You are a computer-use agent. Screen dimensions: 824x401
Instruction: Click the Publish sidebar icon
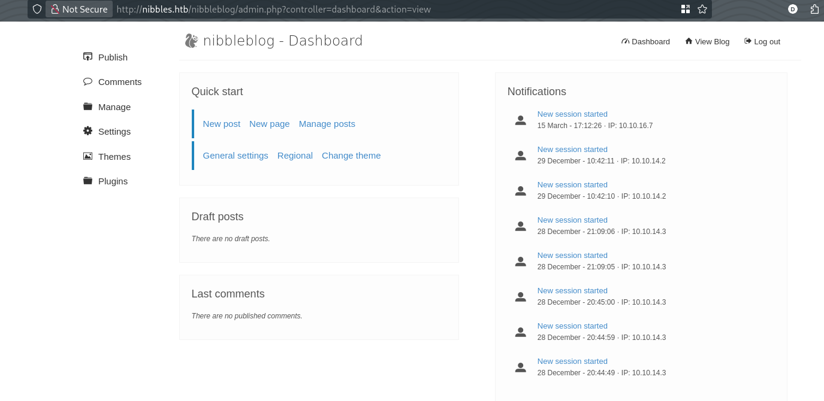[x=87, y=57]
